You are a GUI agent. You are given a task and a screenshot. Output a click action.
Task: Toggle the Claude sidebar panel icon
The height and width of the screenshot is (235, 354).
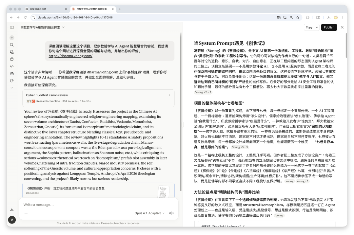(12, 27)
